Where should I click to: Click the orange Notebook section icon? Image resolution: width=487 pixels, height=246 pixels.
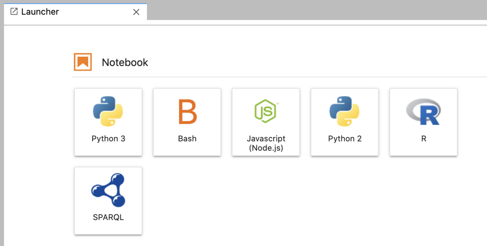83,62
